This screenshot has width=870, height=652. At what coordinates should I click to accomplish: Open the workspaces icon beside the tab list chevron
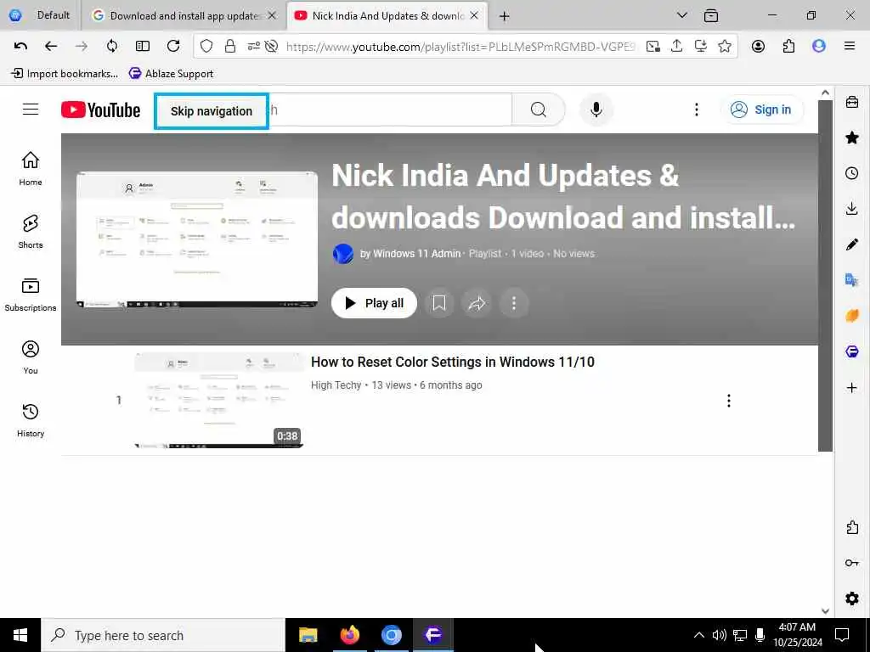[x=711, y=15]
